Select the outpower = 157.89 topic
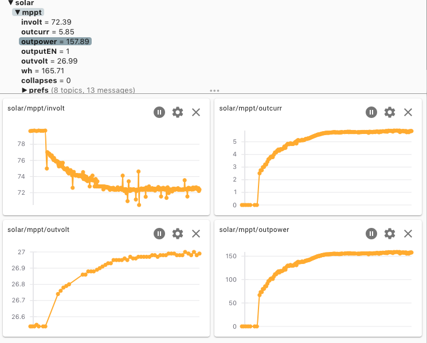 [55, 42]
